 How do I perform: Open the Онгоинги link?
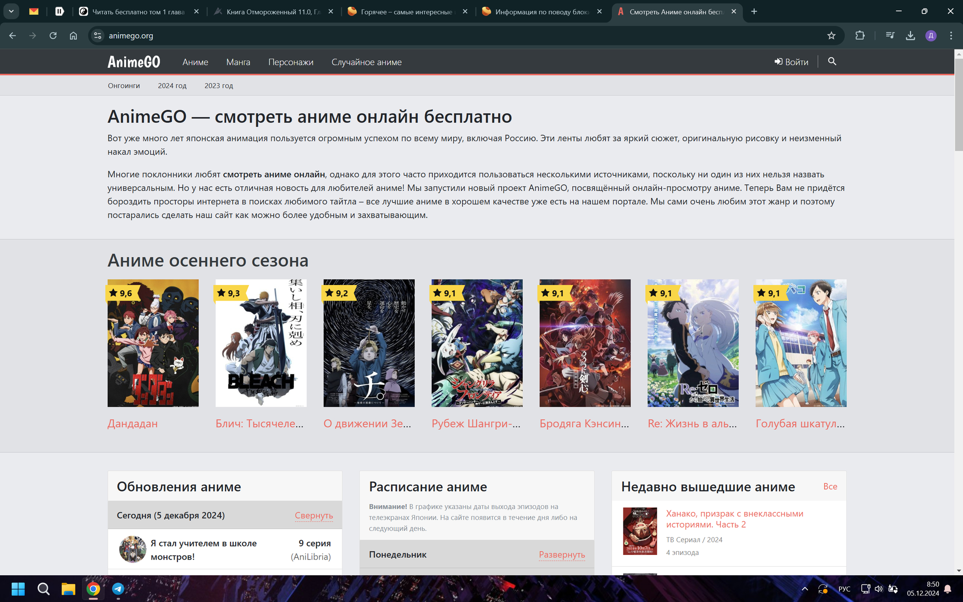[x=124, y=86]
